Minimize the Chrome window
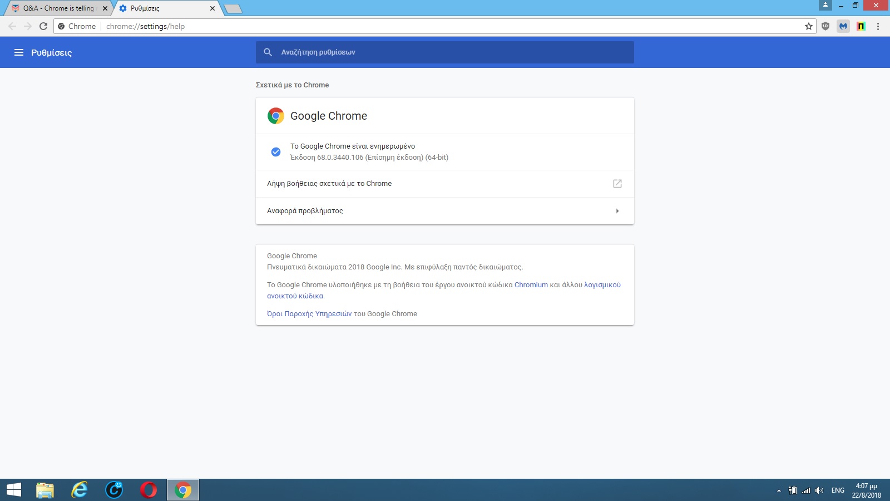The image size is (890, 501). click(x=840, y=6)
